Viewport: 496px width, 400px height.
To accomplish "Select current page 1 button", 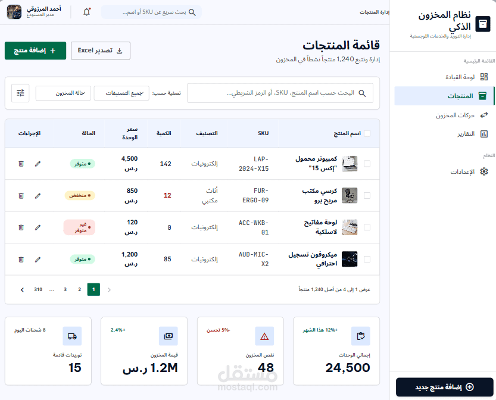I will click(93, 289).
